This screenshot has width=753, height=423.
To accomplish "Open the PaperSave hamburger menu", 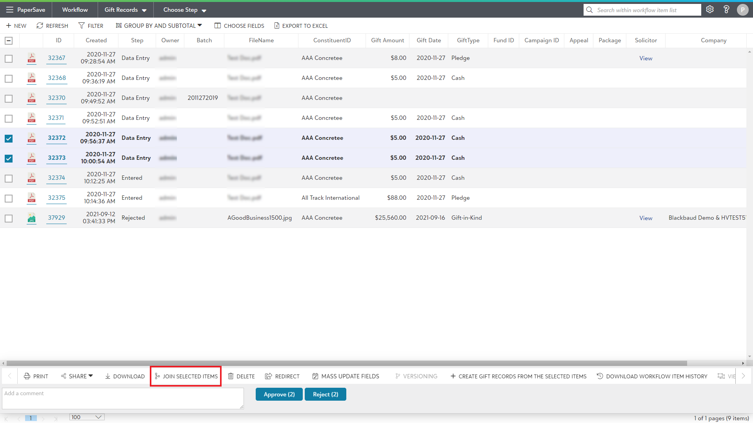I will (9, 10).
